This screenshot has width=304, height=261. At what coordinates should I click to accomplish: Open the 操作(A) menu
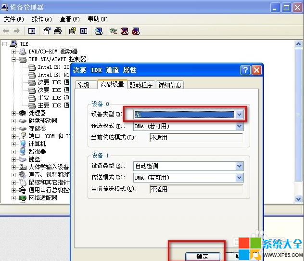[x=41, y=19]
